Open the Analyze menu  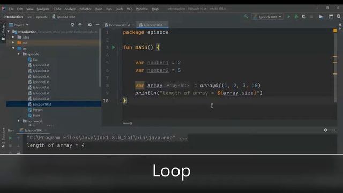[70, 9]
